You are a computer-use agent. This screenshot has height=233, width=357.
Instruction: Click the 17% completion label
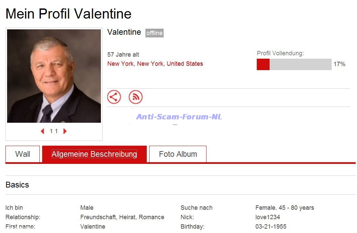339,64
